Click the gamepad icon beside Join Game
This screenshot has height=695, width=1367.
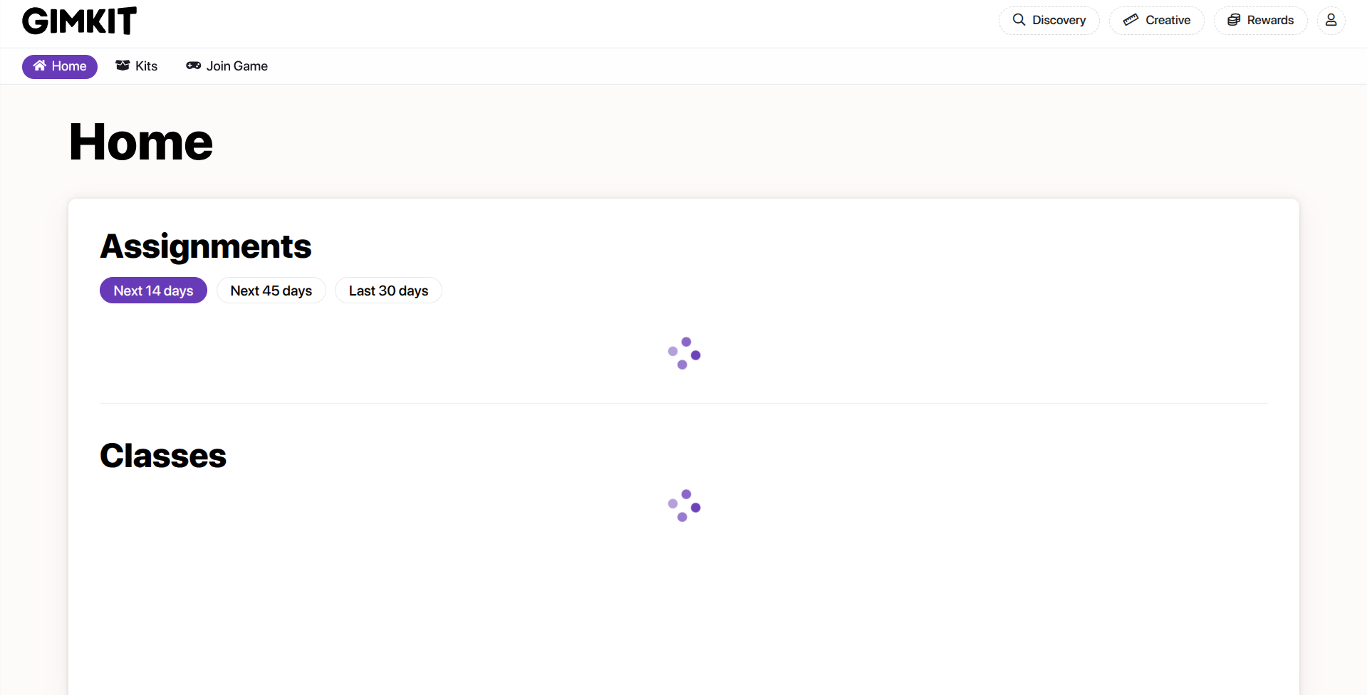[193, 66]
